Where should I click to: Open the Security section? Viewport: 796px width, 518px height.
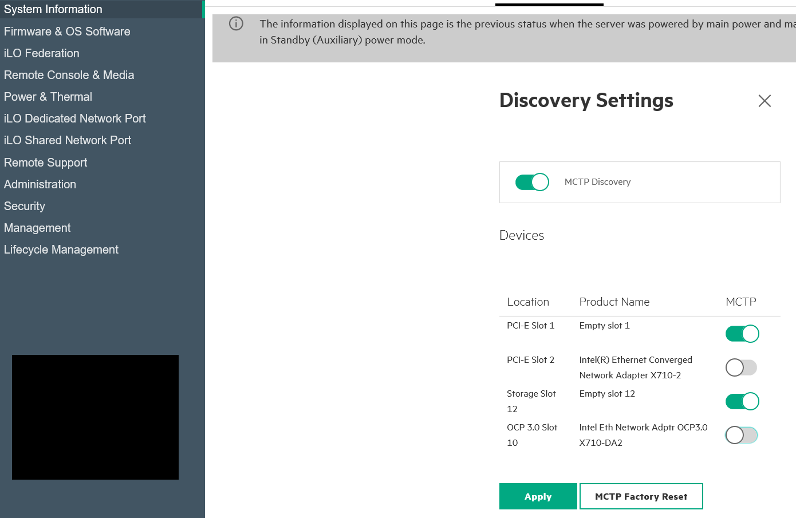[x=25, y=206]
